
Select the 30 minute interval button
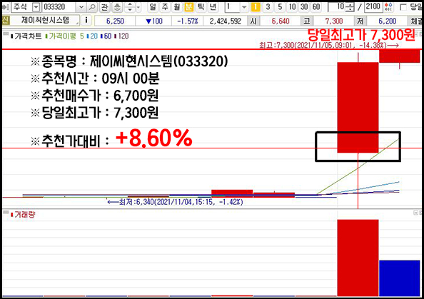[x=304, y=7]
